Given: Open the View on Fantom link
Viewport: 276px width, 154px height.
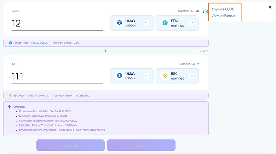Looking at the screenshot, I should [x=224, y=16].
